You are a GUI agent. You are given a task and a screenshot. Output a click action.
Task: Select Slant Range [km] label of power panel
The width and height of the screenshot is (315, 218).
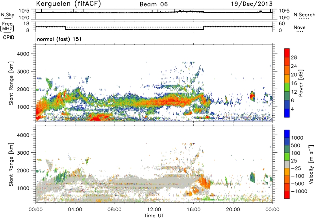click(x=11, y=83)
